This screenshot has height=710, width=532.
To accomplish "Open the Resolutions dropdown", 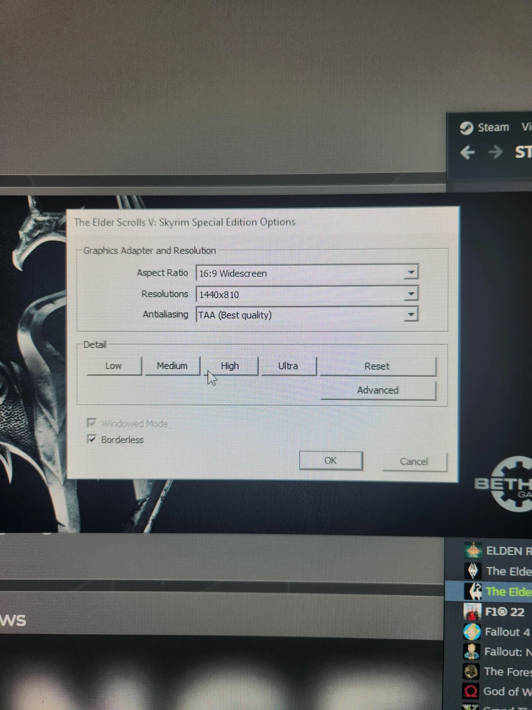I will [x=411, y=293].
